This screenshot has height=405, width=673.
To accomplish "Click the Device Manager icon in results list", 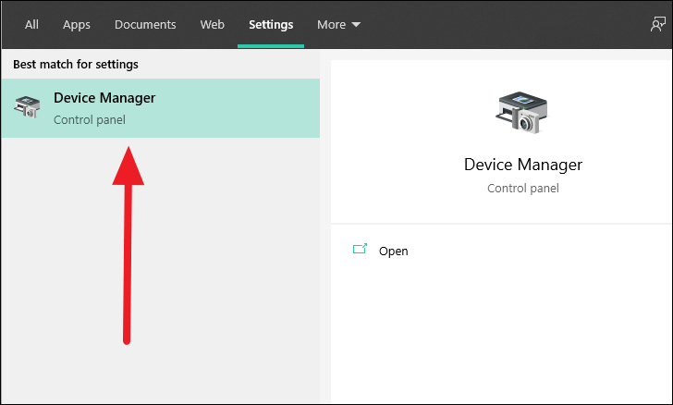I will [27, 107].
